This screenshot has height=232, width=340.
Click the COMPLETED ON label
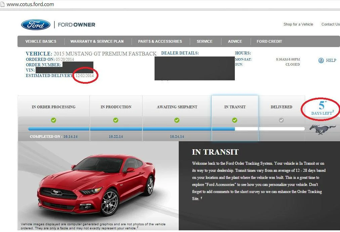click(x=46, y=137)
